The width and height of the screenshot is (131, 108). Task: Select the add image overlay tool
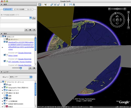coord(59,5)
